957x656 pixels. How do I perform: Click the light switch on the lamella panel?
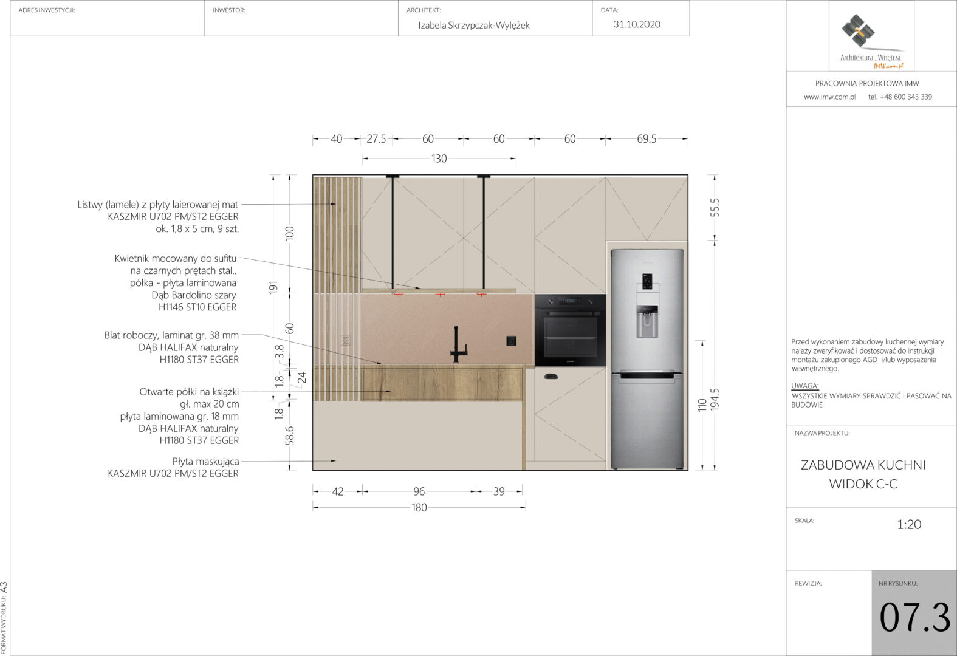[x=346, y=341]
